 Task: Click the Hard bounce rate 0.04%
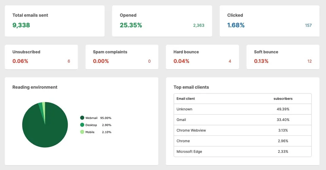[x=181, y=61]
